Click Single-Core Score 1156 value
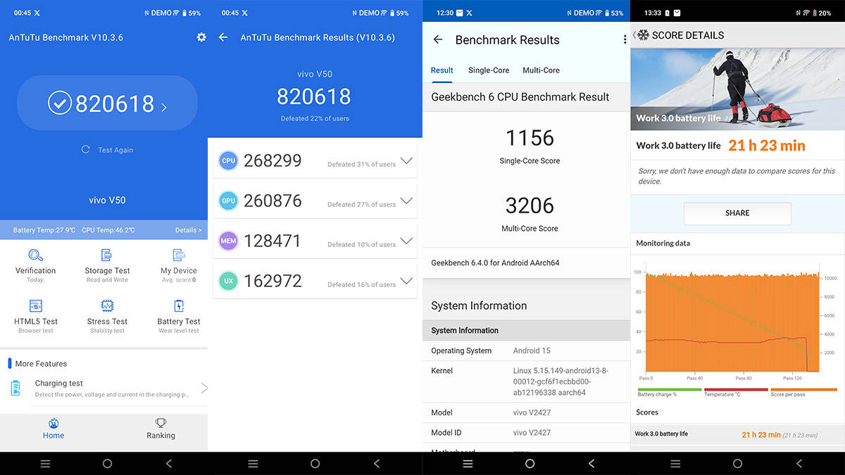 coord(530,138)
